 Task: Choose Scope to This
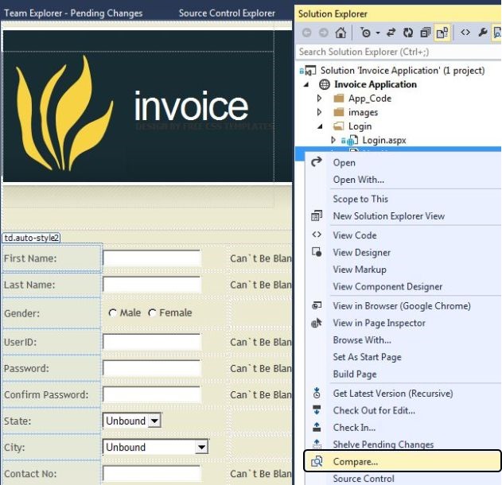360,199
